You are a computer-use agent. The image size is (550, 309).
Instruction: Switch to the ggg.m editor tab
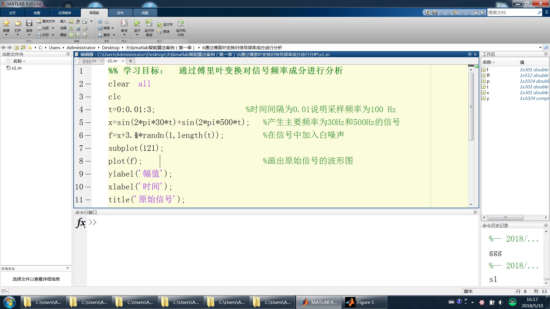(89, 61)
